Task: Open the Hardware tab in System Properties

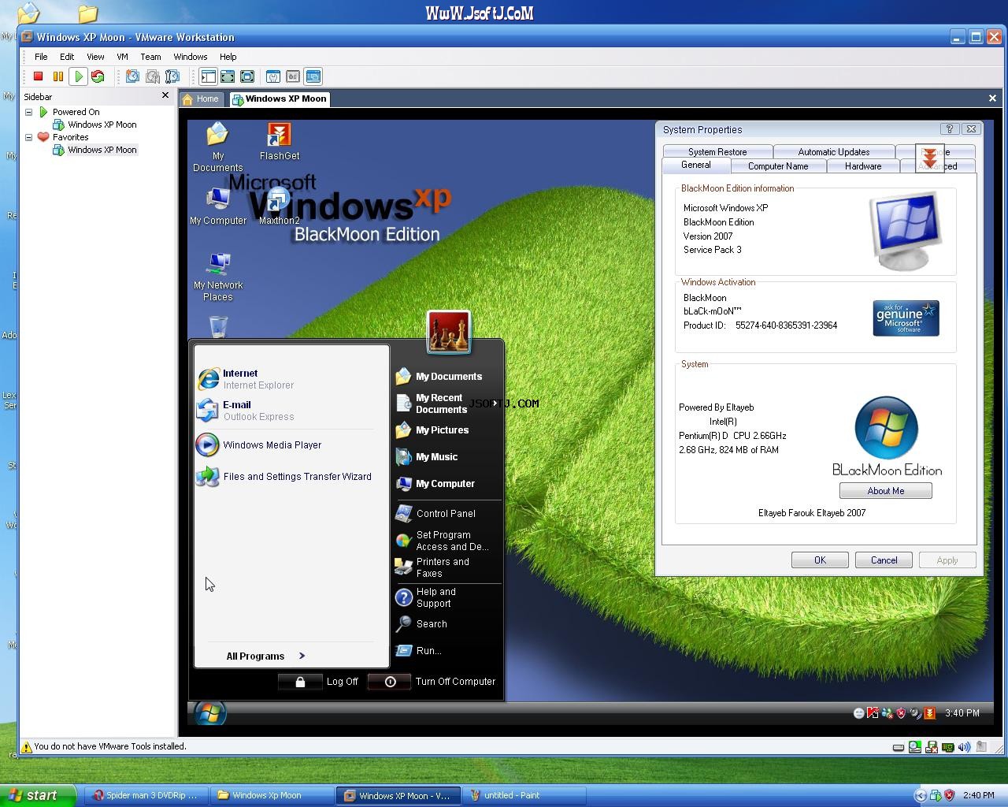Action: (x=863, y=166)
